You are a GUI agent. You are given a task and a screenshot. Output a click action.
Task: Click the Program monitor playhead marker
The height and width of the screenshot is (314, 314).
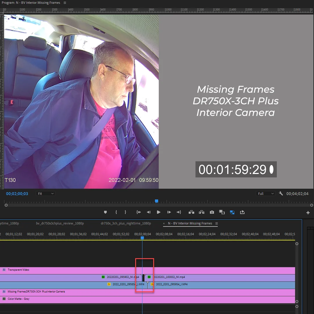click(x=157, y=201)
